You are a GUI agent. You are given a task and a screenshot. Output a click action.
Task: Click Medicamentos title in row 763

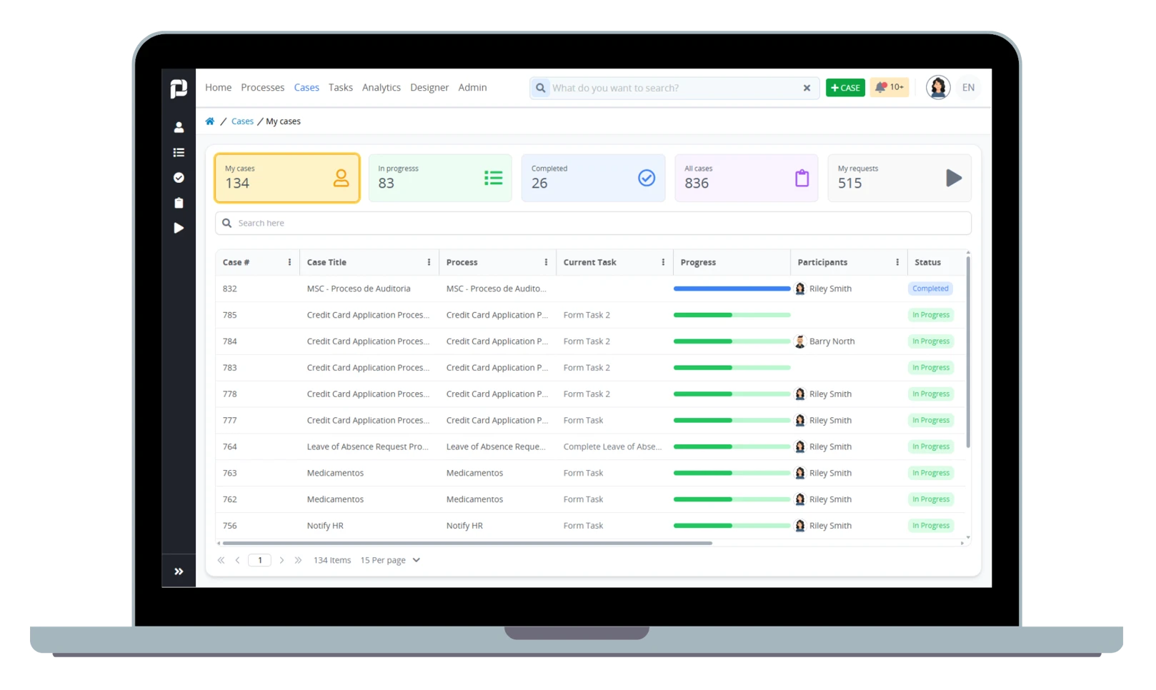[335, 473]
